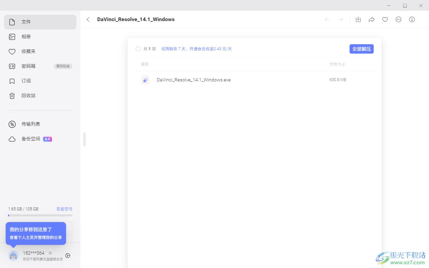Click the 原保险箱 tag
This screenshot has height=268, width=429.
pos(63,66)
